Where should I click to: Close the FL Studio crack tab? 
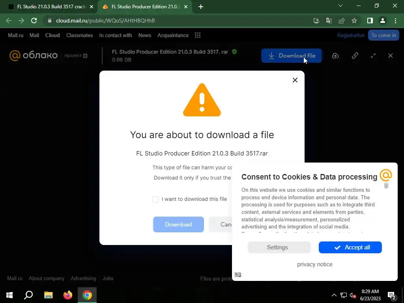[x=92, y=7]
